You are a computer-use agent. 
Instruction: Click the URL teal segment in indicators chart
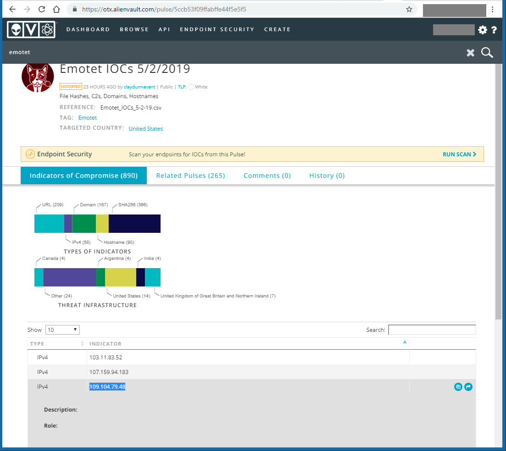pyautogui.click(x=49, y=224)
